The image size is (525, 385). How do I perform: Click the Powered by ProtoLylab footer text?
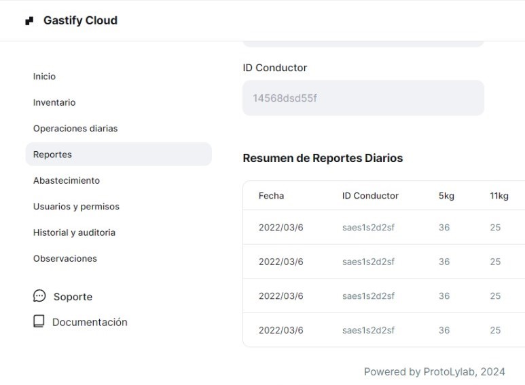pyautogui.click(x=434, y=371)
